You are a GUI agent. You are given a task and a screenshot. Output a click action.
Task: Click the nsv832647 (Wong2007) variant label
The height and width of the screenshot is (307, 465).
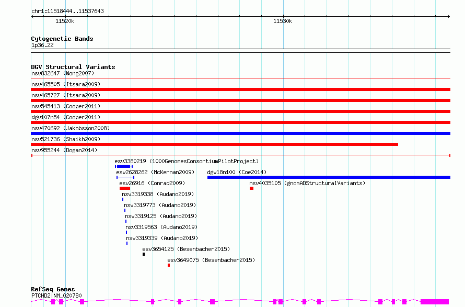click(63, 73)
